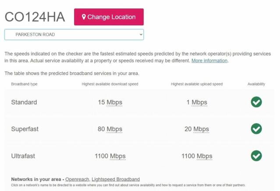Click the 80 Mbps Superfast download speed
Viewport: 280px width, 191px height.
[110, 129]
